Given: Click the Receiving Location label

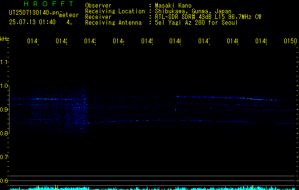Looking at the screenshot, I should [115, 11].
